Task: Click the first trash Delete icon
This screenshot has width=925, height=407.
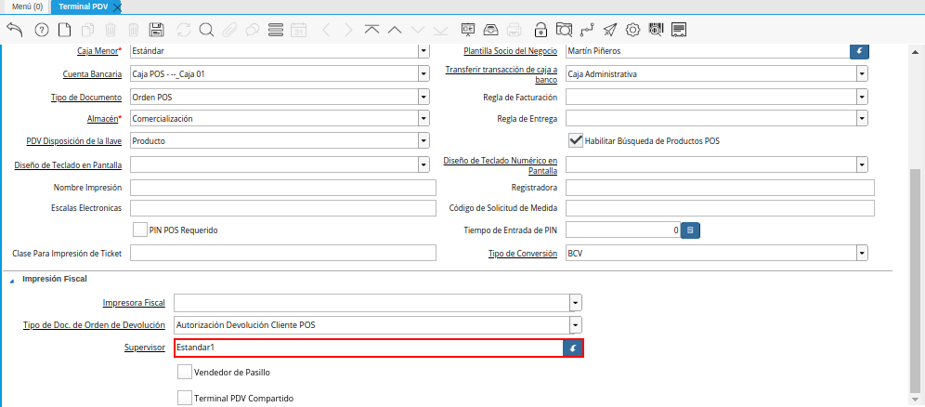Action: pyautogui.click(x=111, y=30)
